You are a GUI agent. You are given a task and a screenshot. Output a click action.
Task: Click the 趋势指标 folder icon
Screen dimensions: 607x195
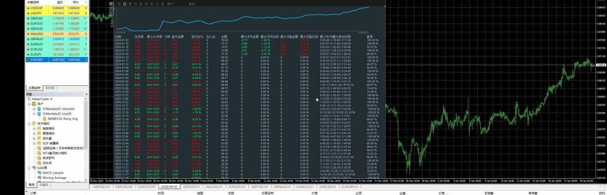coord(40,129)
